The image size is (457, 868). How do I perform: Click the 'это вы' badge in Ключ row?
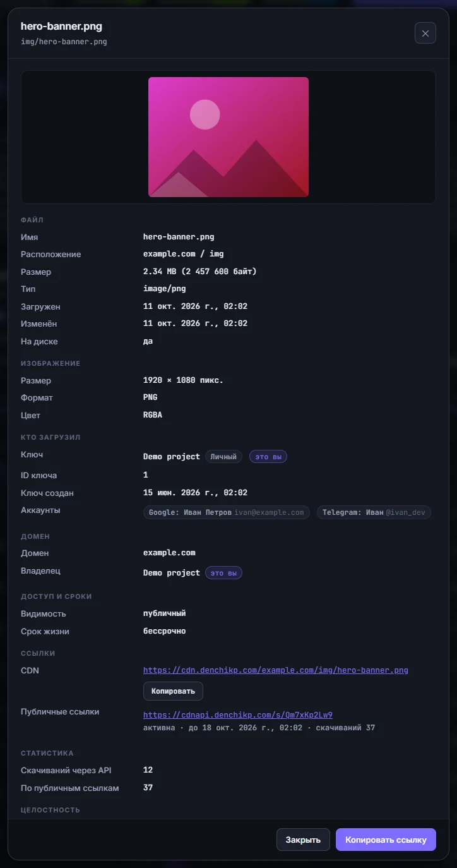coord(268,456)
